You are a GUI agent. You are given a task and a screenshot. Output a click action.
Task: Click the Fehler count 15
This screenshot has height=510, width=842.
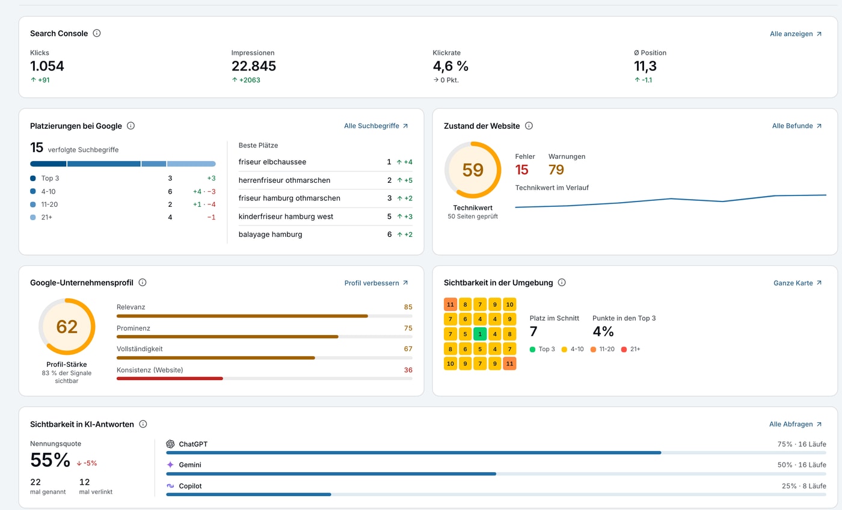521,170
